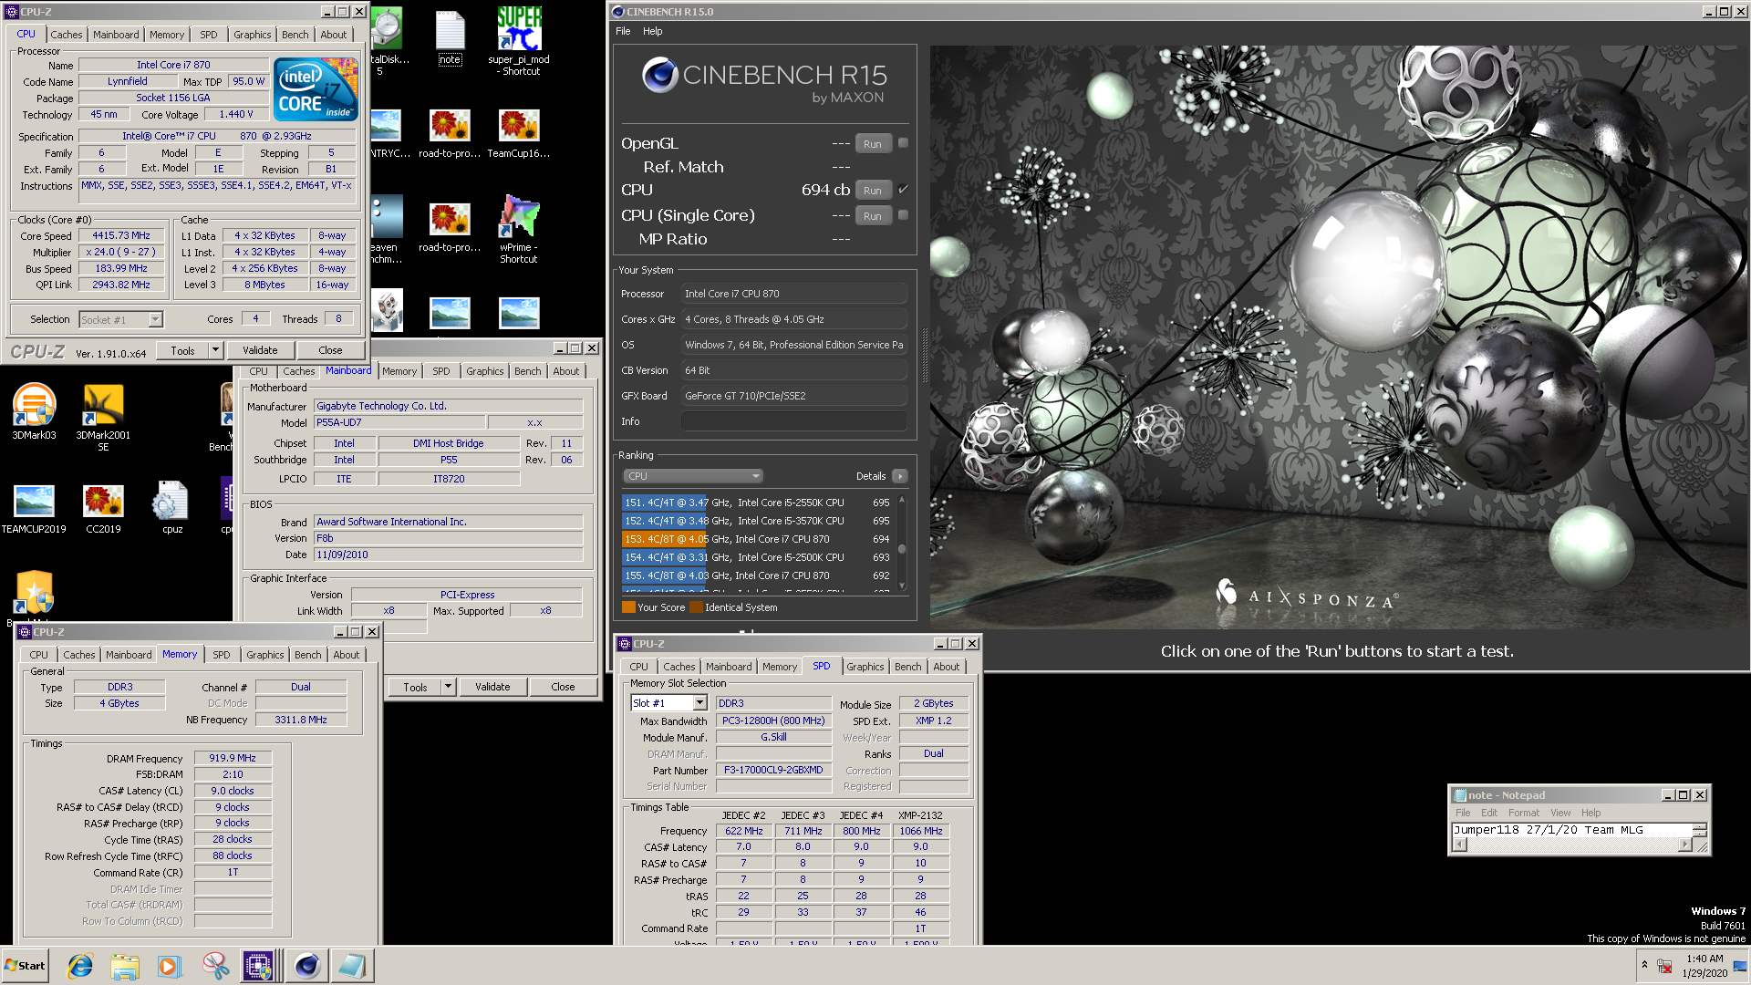
Task: Click the Start button
Action: point(26,966)
